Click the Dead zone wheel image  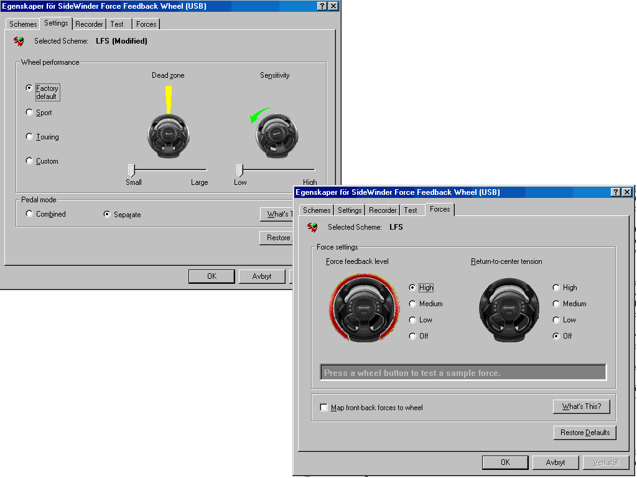(x=168, y=136)
